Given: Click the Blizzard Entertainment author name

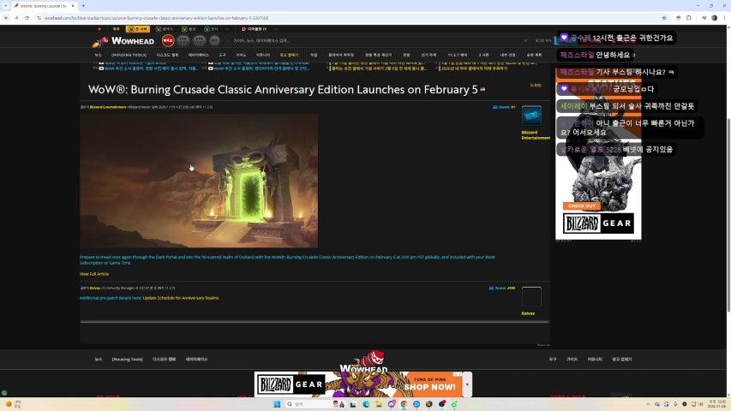Looking at the screenshot, I should (x=108, y=107).
